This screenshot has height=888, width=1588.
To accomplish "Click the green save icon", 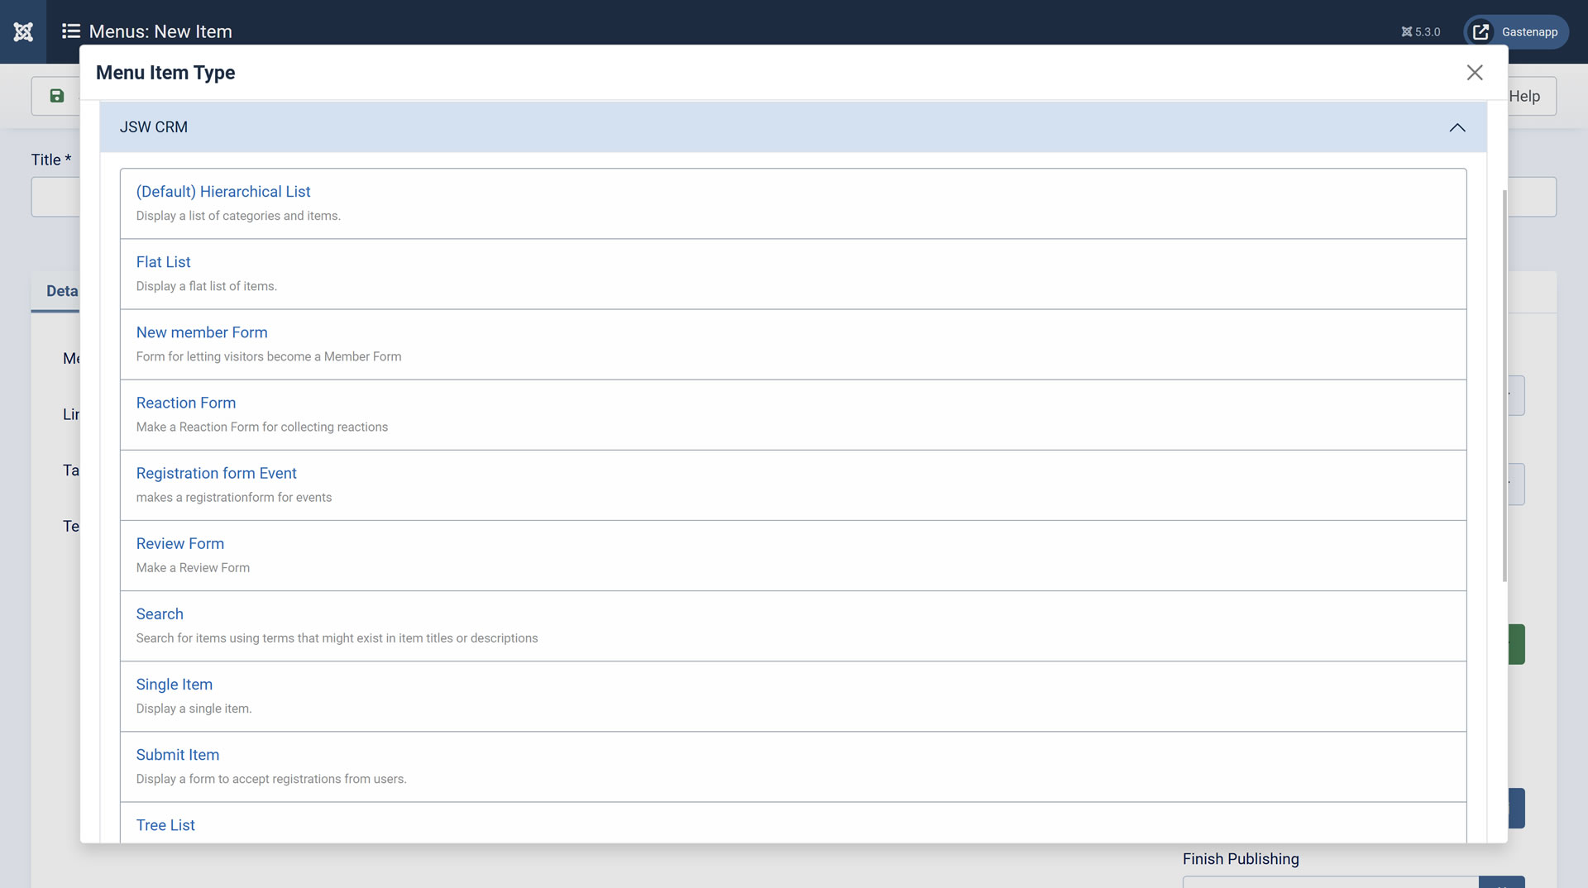I will (x=56, y=96).
